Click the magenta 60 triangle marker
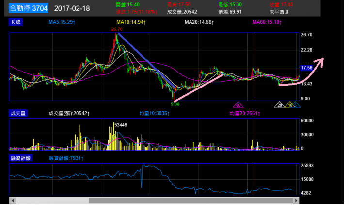This screenshot has width=349, height=205. (238, 104)
